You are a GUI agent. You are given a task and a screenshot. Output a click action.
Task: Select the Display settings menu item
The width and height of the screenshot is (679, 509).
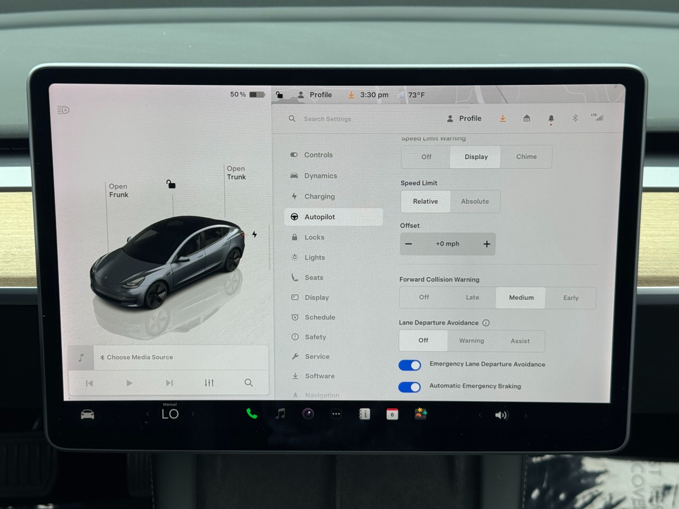tap(317, 297)
